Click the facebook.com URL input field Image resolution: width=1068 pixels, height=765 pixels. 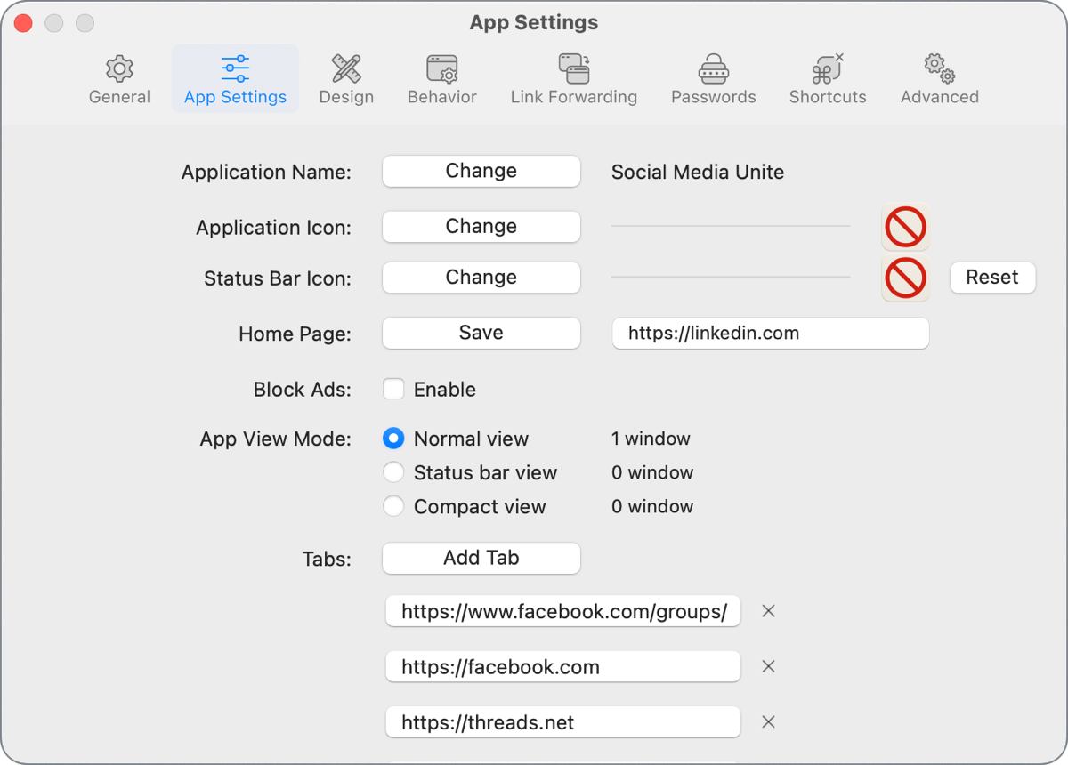click(x=562, y=666)
